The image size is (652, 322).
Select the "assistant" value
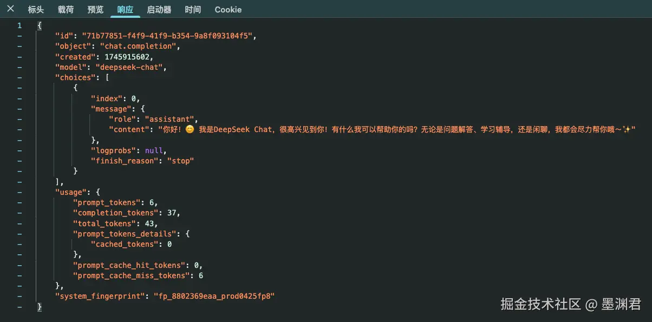170,119
